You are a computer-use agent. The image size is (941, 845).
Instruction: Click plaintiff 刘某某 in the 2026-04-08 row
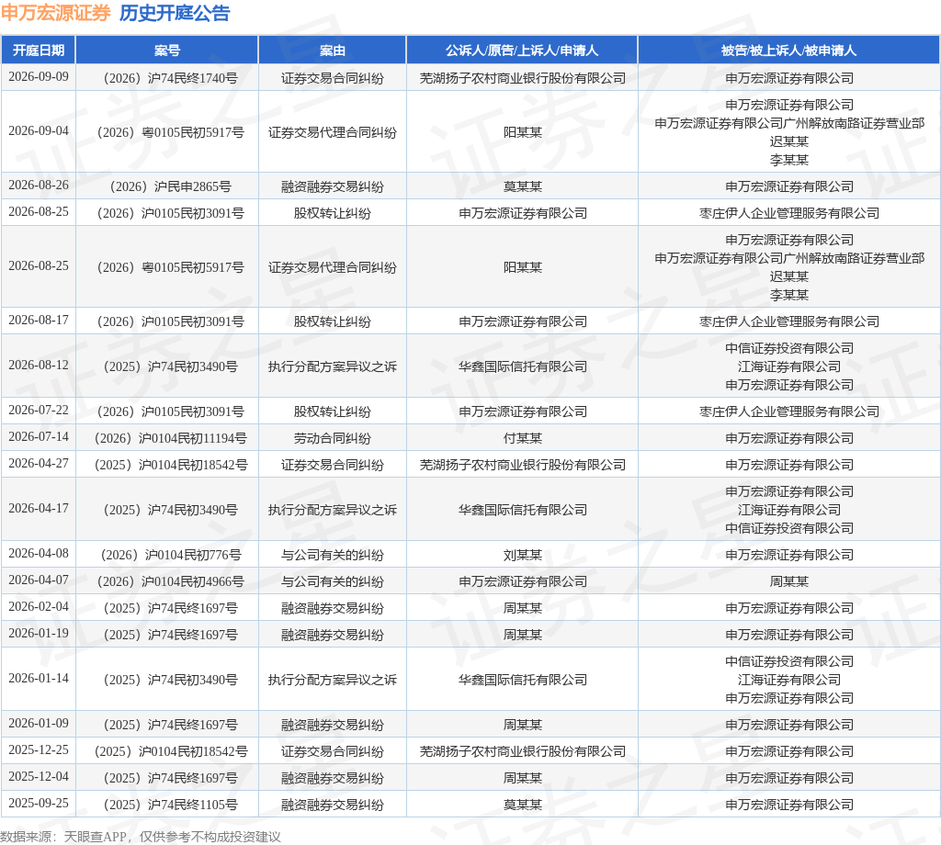coord(522,555)
